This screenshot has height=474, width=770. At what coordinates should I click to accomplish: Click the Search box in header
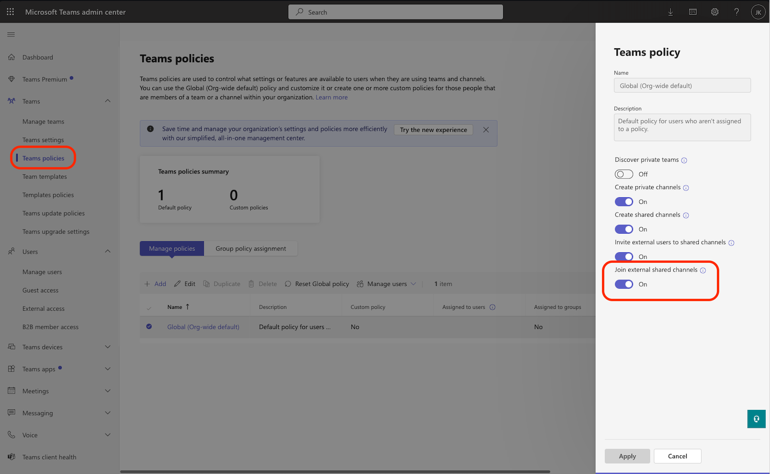click(x=396, y=12)
